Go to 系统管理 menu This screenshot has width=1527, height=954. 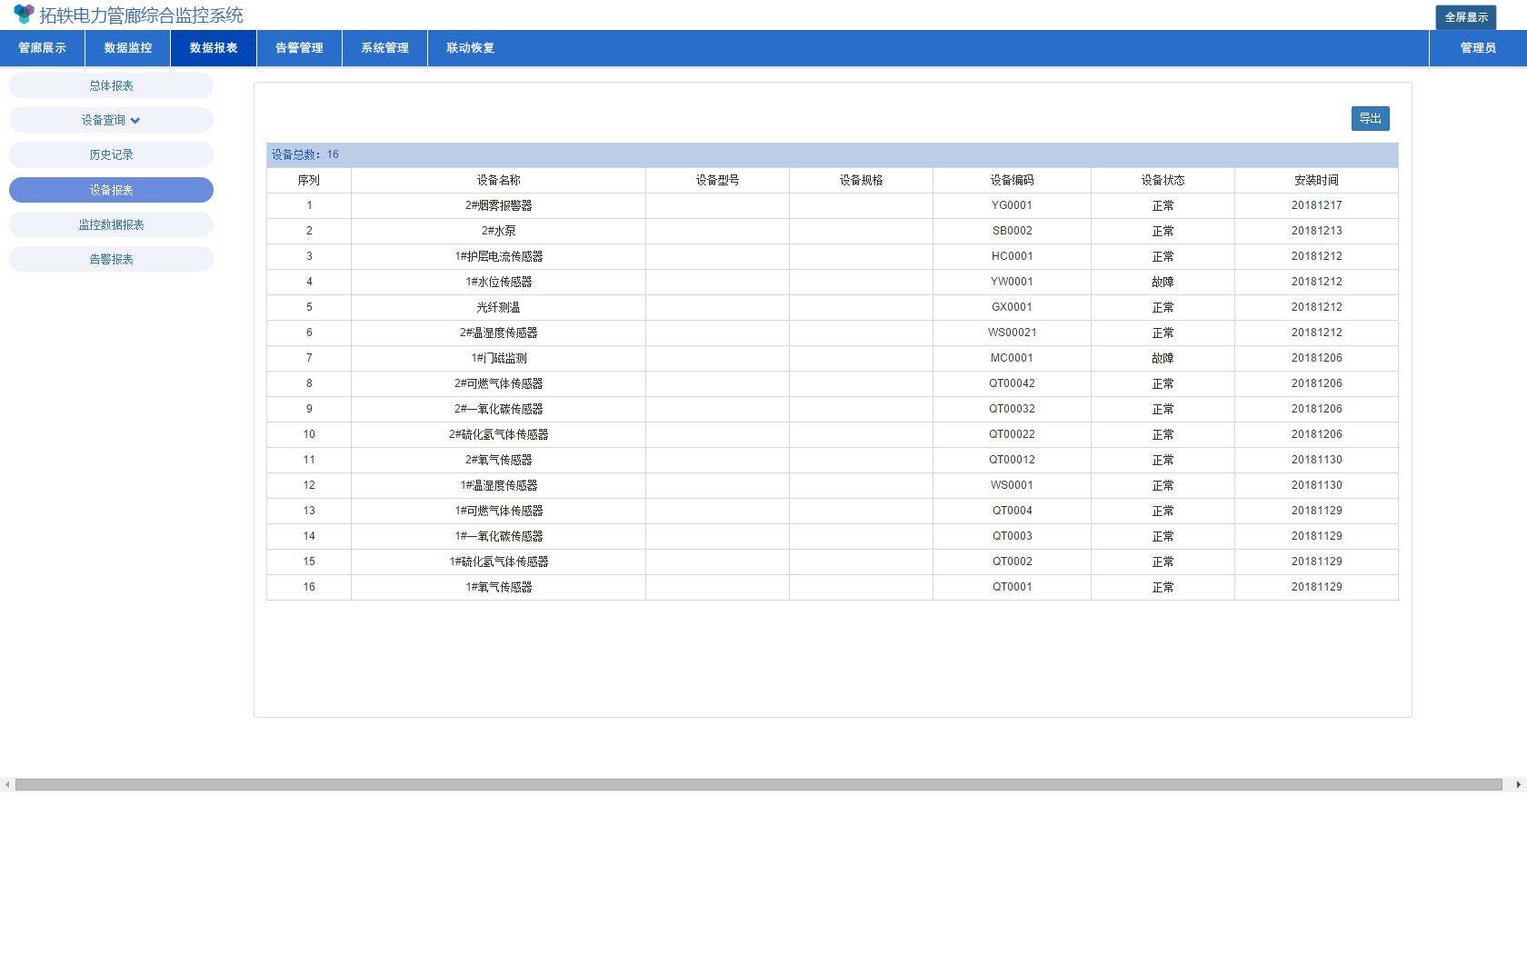384,48
